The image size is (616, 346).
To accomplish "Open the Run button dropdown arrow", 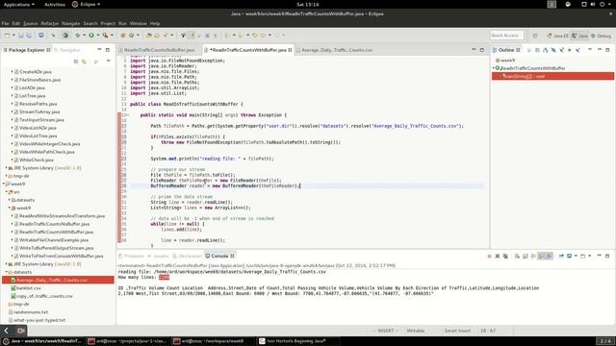I will [x=98, y=36].
